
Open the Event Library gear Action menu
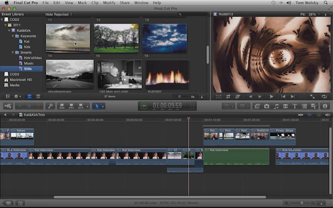click(18, 97)
